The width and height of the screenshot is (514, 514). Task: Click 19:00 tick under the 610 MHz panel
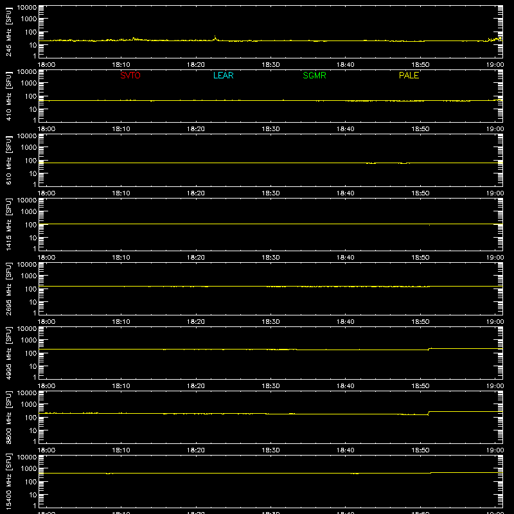[495, 193]
